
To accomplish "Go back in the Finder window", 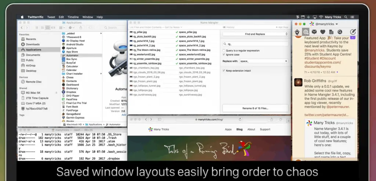I will tap(22, 28).
